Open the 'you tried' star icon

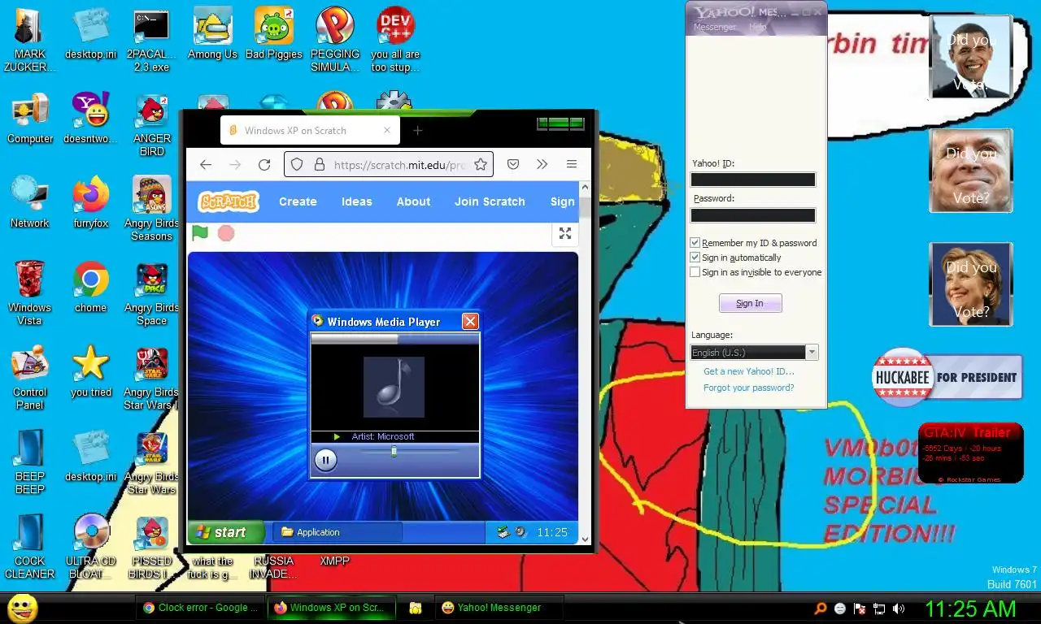point(91,371)
